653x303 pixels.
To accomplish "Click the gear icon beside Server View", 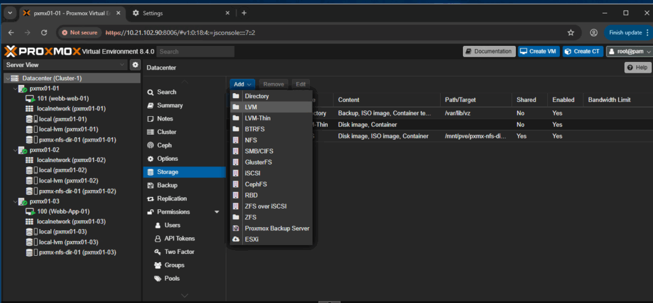I will click(x=135, y=65).
